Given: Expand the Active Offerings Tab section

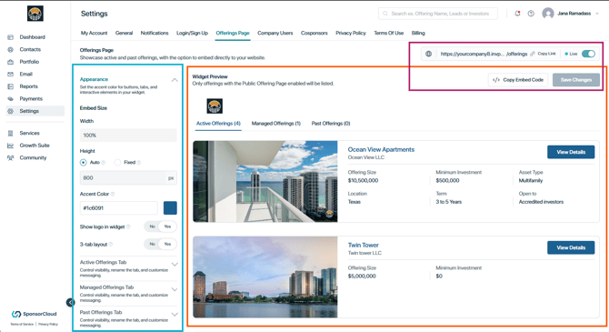Looking at the screenshot, I should click(x=175, y=265).
